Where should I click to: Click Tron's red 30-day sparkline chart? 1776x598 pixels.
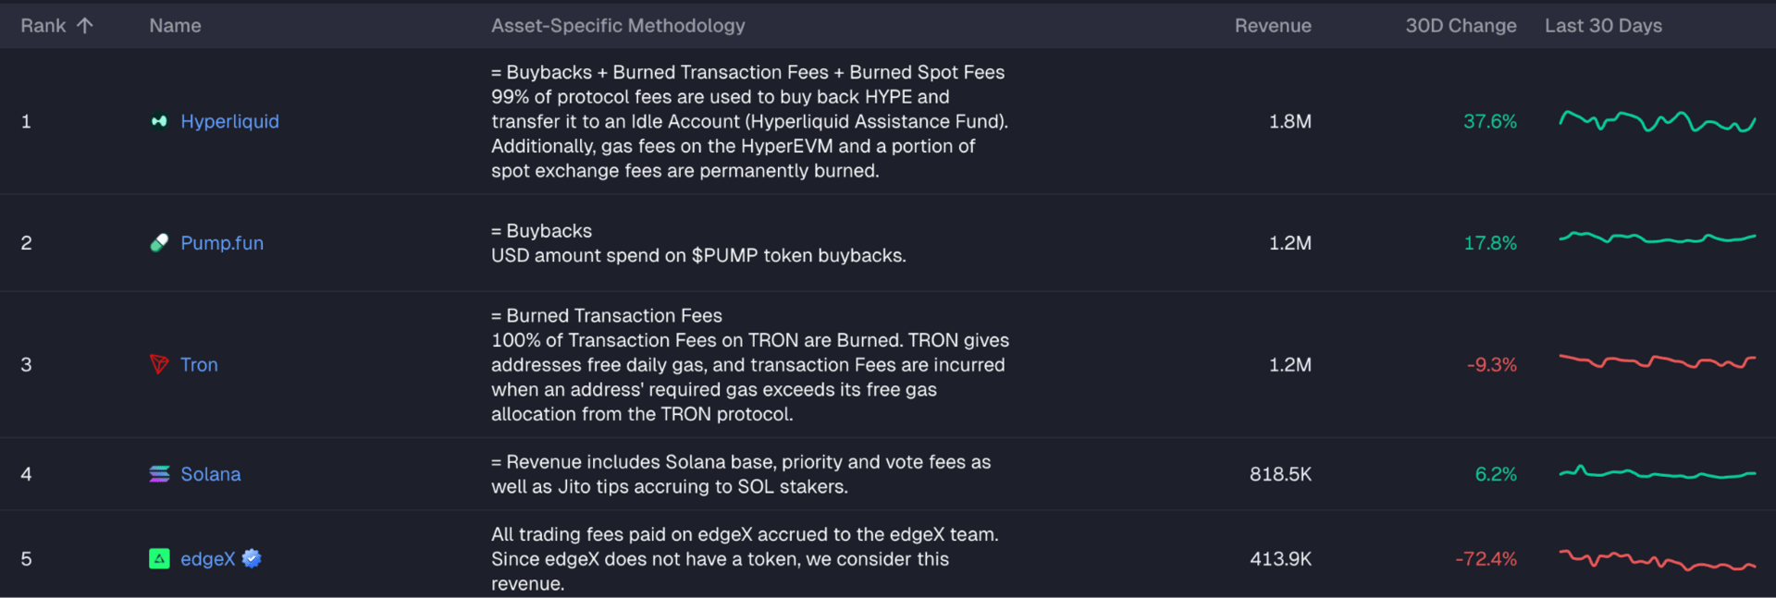tap(1657, 361)
